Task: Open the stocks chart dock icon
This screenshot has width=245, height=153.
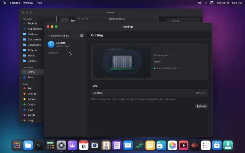Action: 139,146
